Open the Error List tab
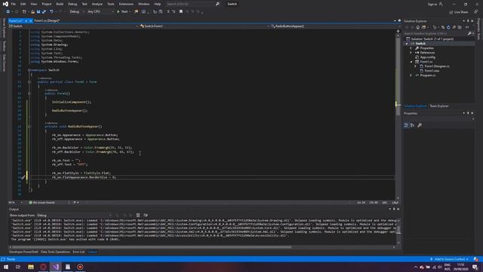The width and height of the screenshot is (483, 272). (78, 252)
